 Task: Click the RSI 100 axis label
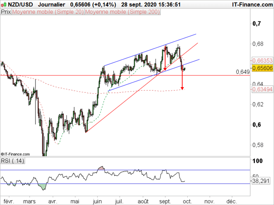(257, 161)
